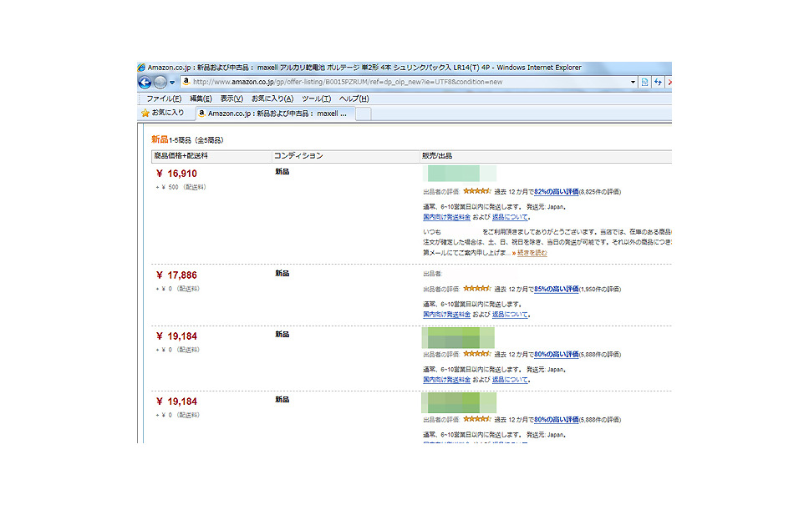Image resolution: width=809 pixels, height=505 pixels.
Task: Refresh the page with the refresh icon
Action: (658, 82)
